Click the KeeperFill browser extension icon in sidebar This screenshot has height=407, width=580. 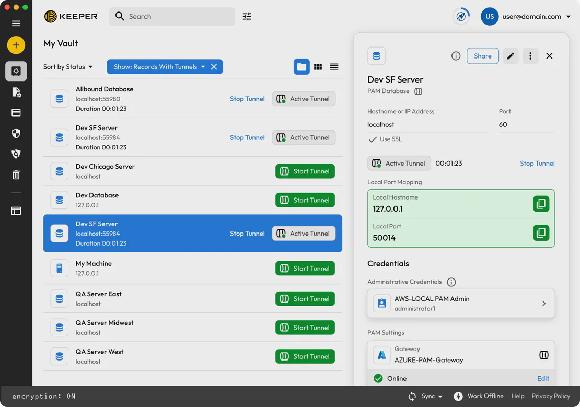click(16, 211)
